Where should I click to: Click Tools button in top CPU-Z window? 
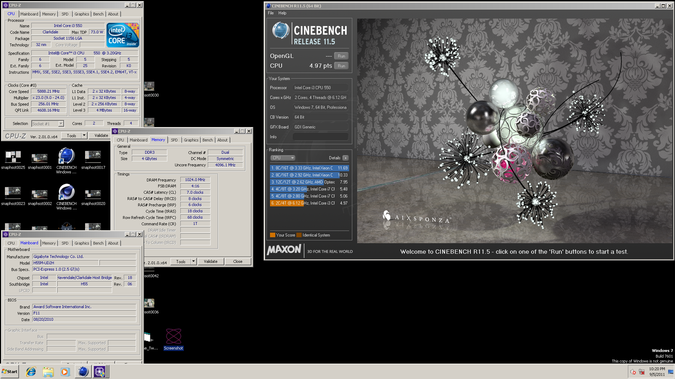(71, 135)
